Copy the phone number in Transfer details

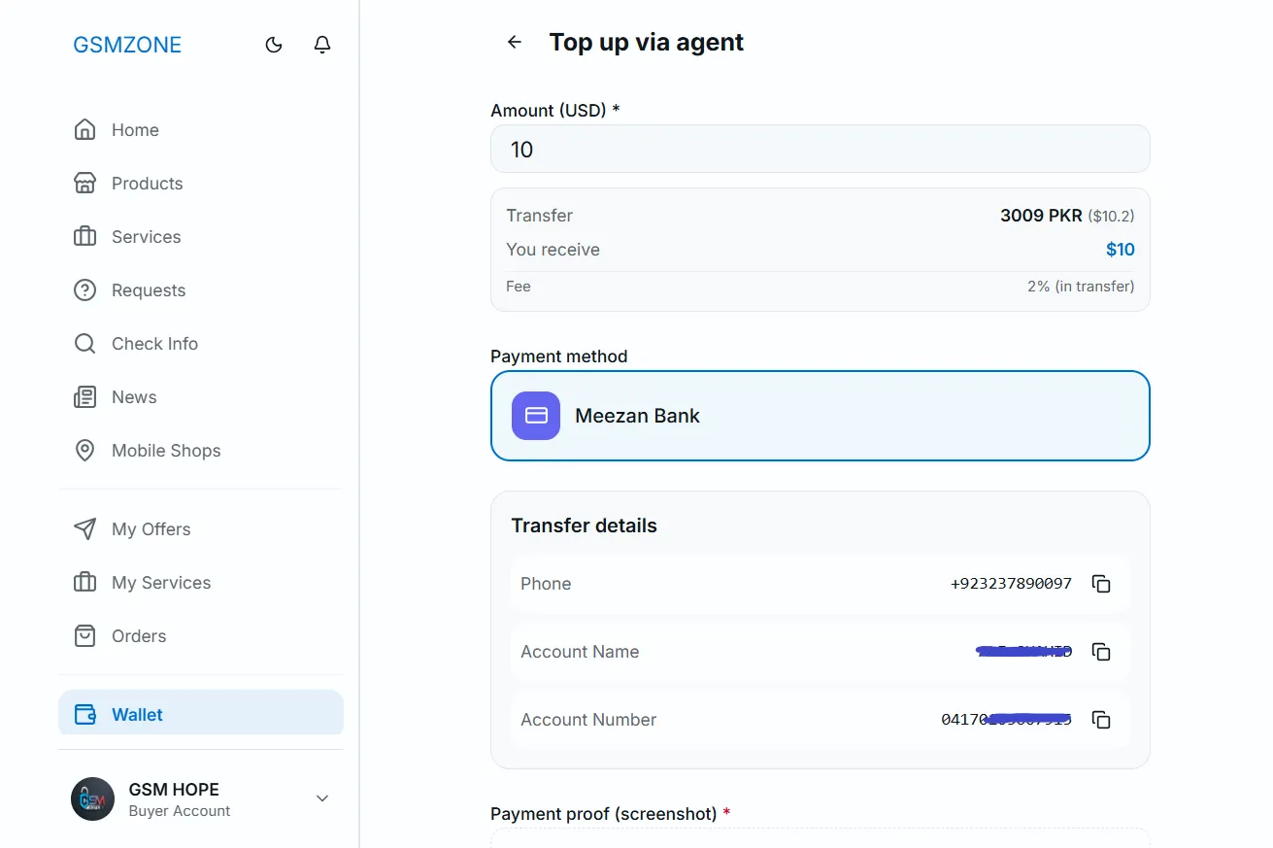click(x=1101, y=584)
